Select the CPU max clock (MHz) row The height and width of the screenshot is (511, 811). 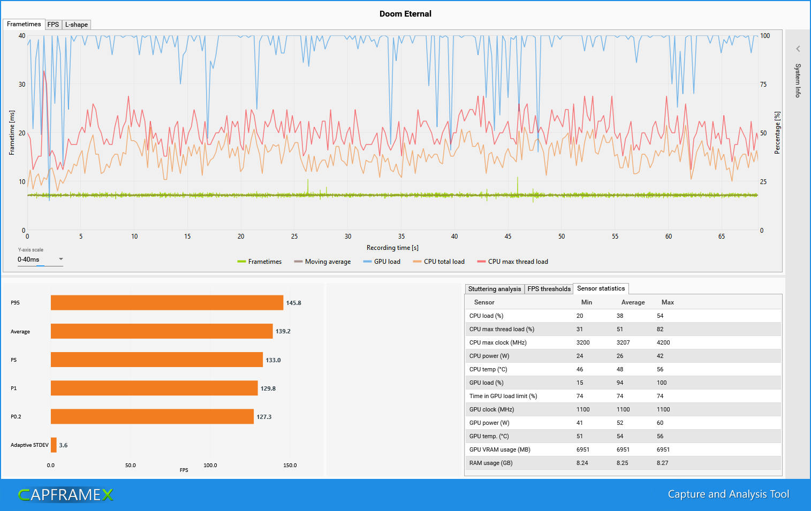(623, 342)
